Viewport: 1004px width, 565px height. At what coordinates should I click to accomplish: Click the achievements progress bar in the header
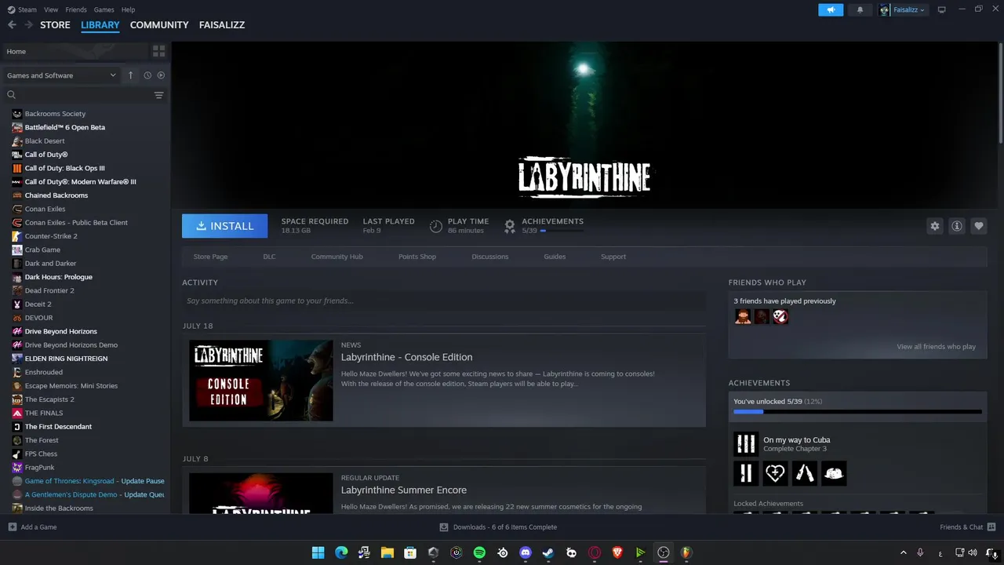point(562,231)
